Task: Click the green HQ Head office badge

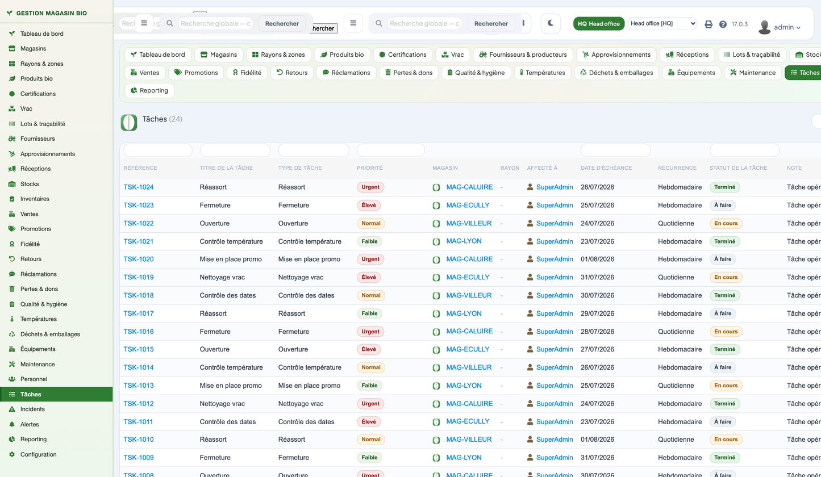Action: (x=599, y=23)
